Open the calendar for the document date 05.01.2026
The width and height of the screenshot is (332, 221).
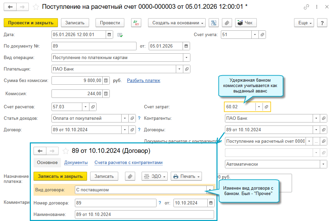[186, 46]
